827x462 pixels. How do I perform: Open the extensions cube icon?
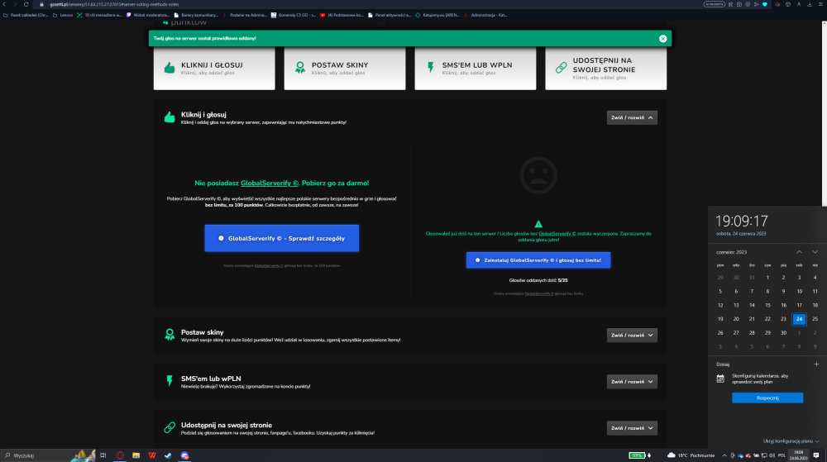[788, 4]
